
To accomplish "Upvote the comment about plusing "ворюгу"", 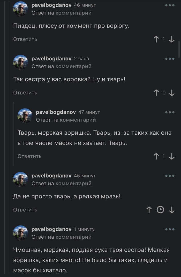I will (x=156, y=39).
